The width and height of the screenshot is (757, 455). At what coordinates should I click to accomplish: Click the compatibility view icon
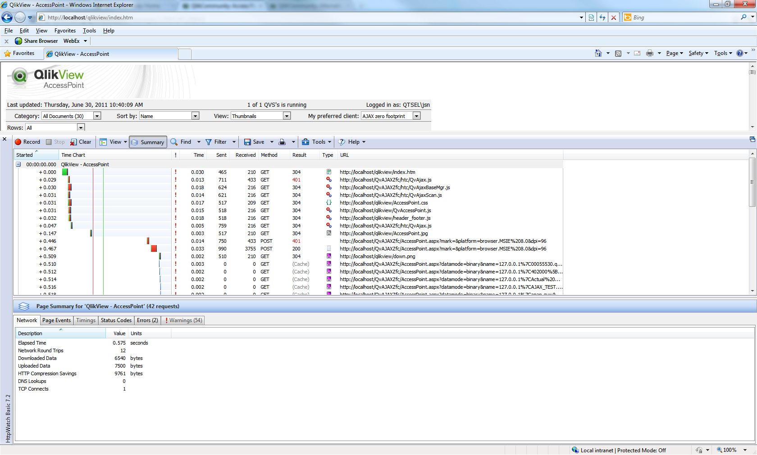click(x=591, y=18)
